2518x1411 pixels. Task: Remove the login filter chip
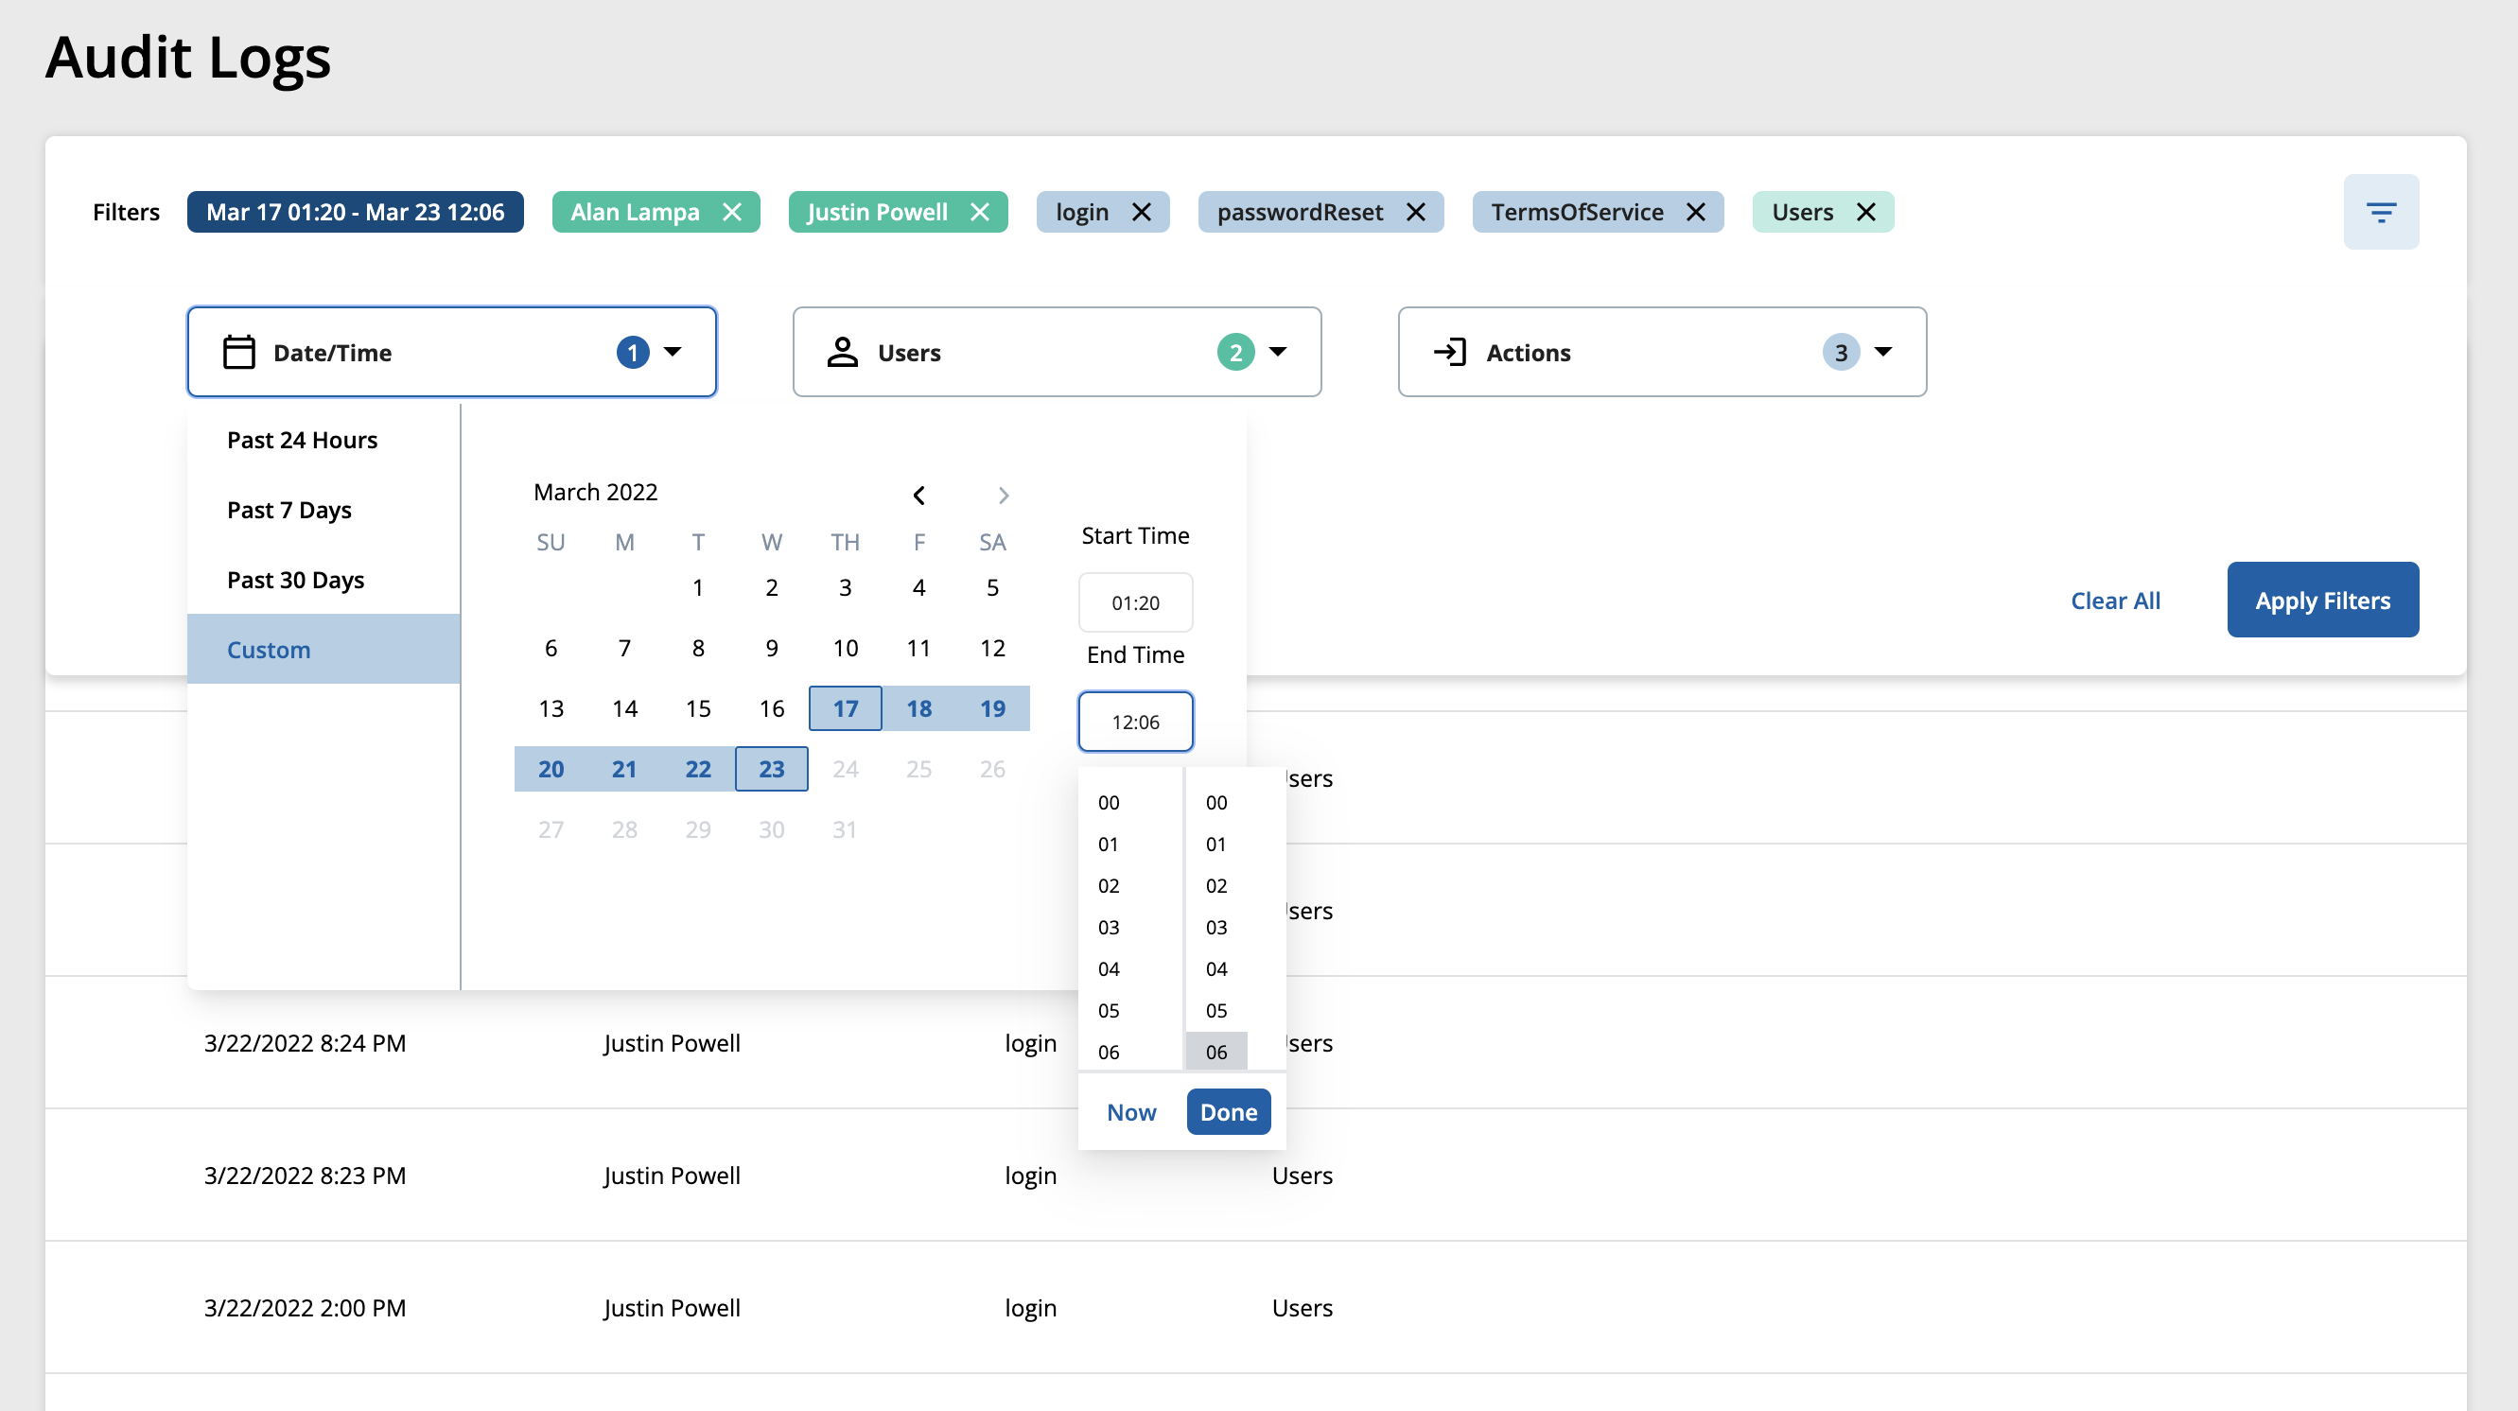pyautogui.click(x=1142, y=212)
